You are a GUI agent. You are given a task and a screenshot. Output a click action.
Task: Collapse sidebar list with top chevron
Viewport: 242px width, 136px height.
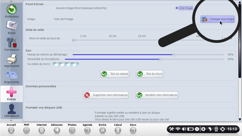[x=11, y=1]
